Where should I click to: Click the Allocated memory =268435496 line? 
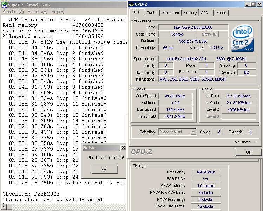(x=53, y=37)
